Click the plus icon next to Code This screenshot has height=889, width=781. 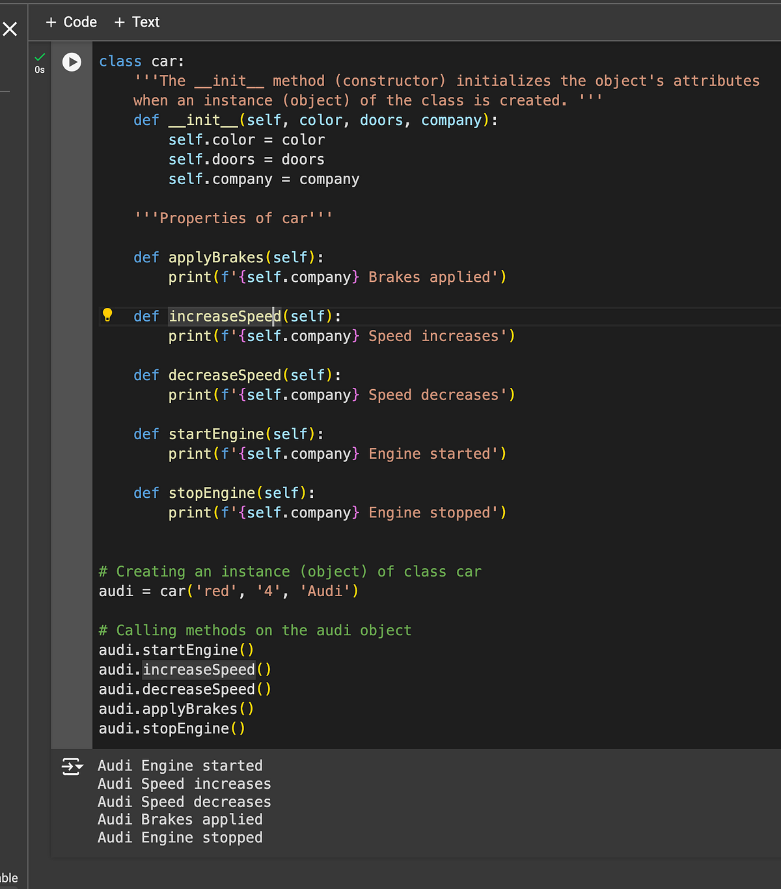pyautogui.click(x=52, y=21)
